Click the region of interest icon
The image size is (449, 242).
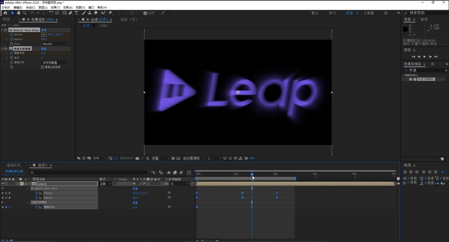(173, 158)
